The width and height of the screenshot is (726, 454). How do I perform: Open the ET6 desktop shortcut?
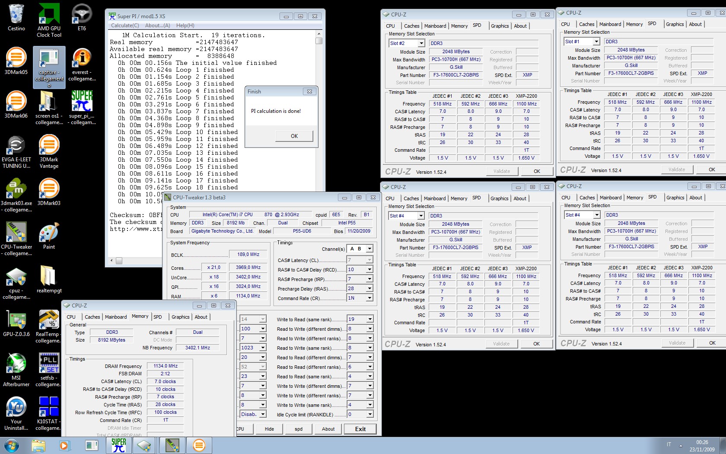point(82,17)
